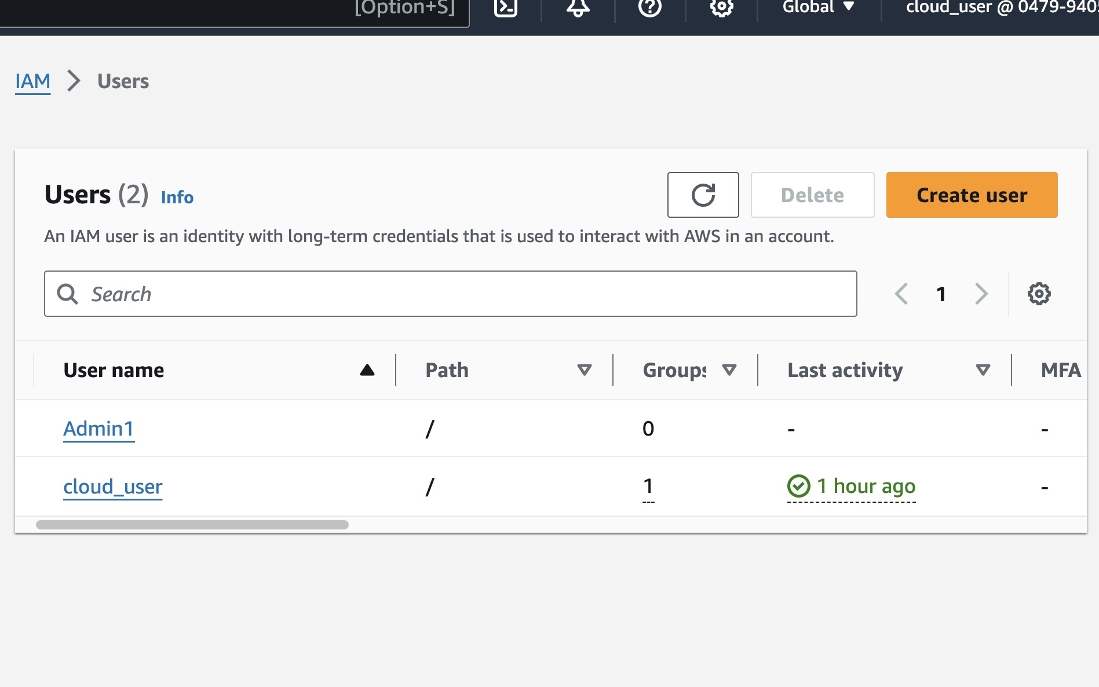Viewport: 1099px width, 687px height.
Task: Sort table by Path column
Action: (585, 370)
